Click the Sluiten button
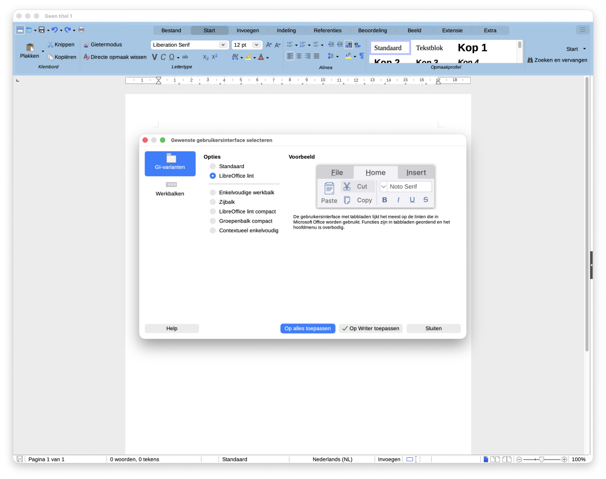The width and height of the screenshot is (606, 479). pyautogui.click(x=434, y=329)
